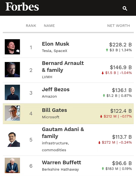Open the highlighted Bill Gates name
The image size is (136, 176).
(54, 110)
